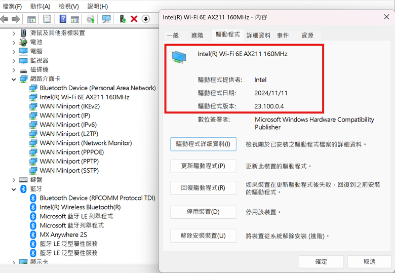Viewport: 395px width, 273px height.
Task: Click the 回復驅動程式(R) button
Action: tap(203, 188)
